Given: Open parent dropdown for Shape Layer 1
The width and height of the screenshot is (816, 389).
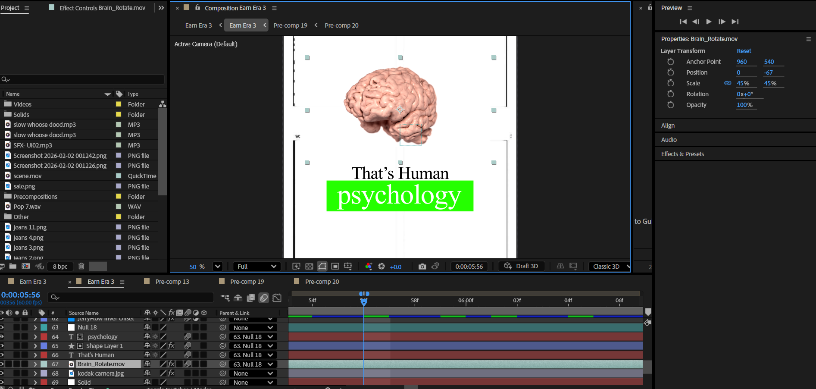Looking at the screenshot, I should [x=253, y=346].
